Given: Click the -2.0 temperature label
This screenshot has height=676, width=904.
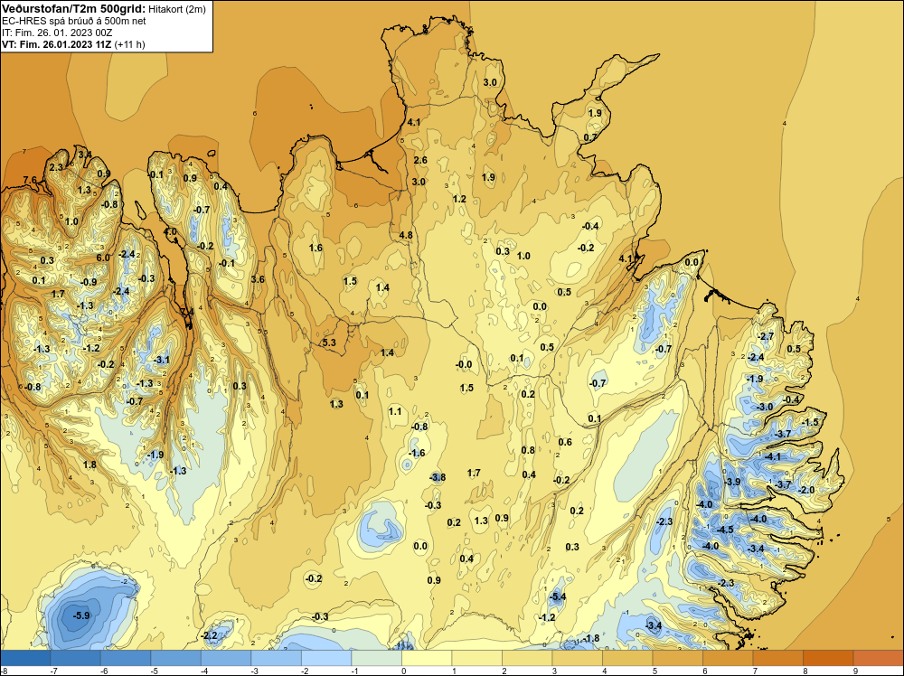Looking at the screenshot, I should click(x=806, y=490).
